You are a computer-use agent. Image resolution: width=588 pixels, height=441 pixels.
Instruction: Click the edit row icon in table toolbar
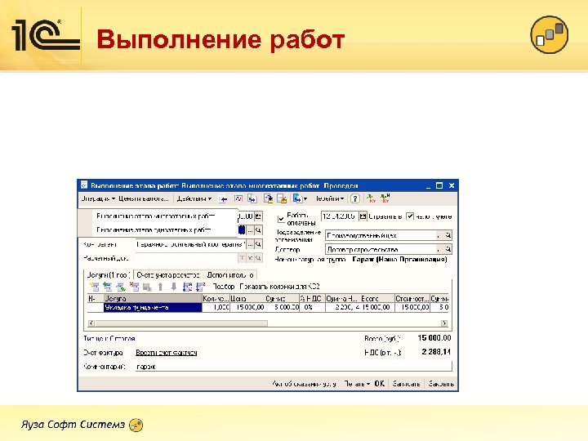pos(121,287)
